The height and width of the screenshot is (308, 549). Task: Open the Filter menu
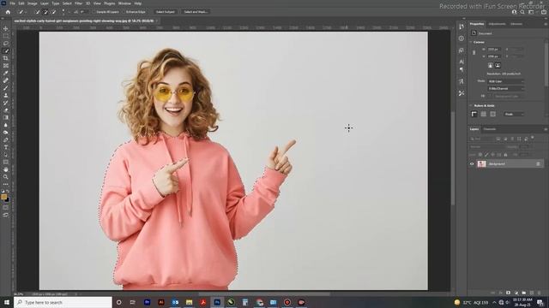(78, 3)
